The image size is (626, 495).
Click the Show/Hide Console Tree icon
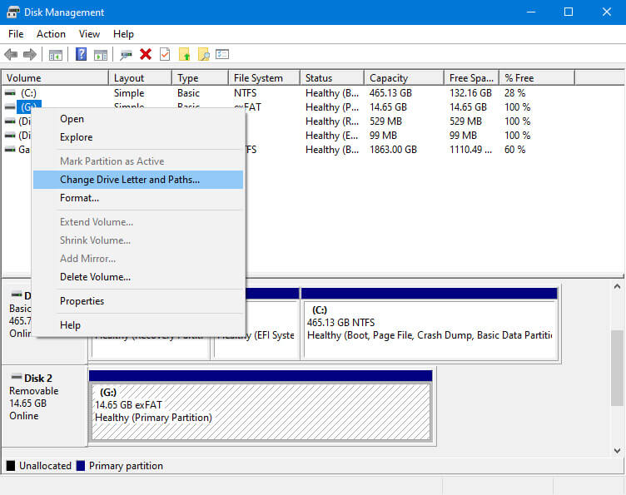point(55,55)
